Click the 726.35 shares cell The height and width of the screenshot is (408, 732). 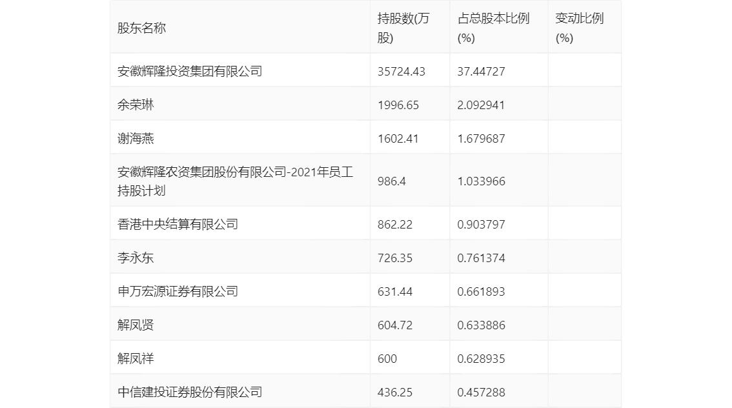click(395, 258)
